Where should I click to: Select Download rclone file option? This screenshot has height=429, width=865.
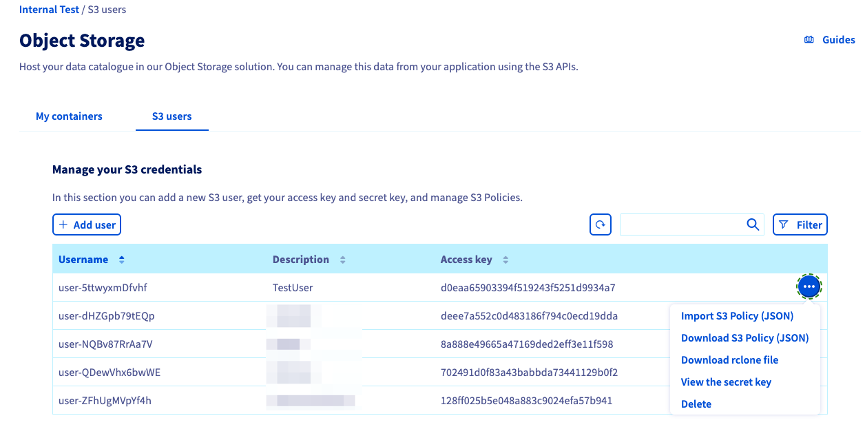click(x=729, y=360)
